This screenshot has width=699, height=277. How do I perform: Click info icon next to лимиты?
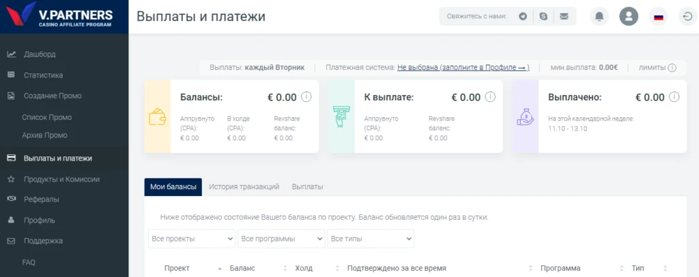click(672, 67)
